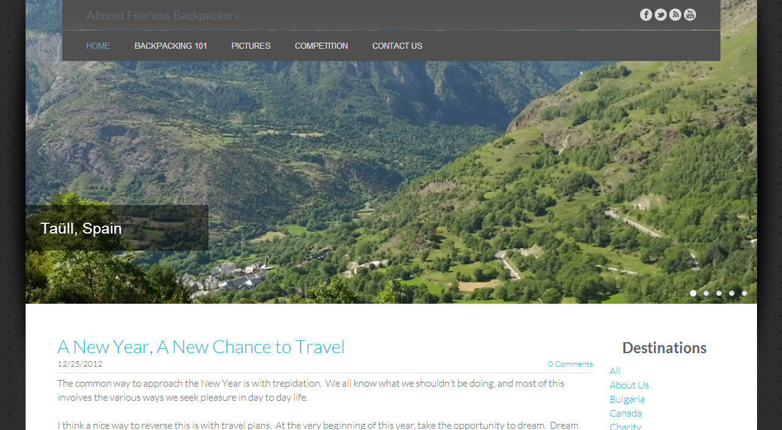Screen dimensions: 782x430
Task: Open the Backpacking 101 menu
Action: pos(171,46)
